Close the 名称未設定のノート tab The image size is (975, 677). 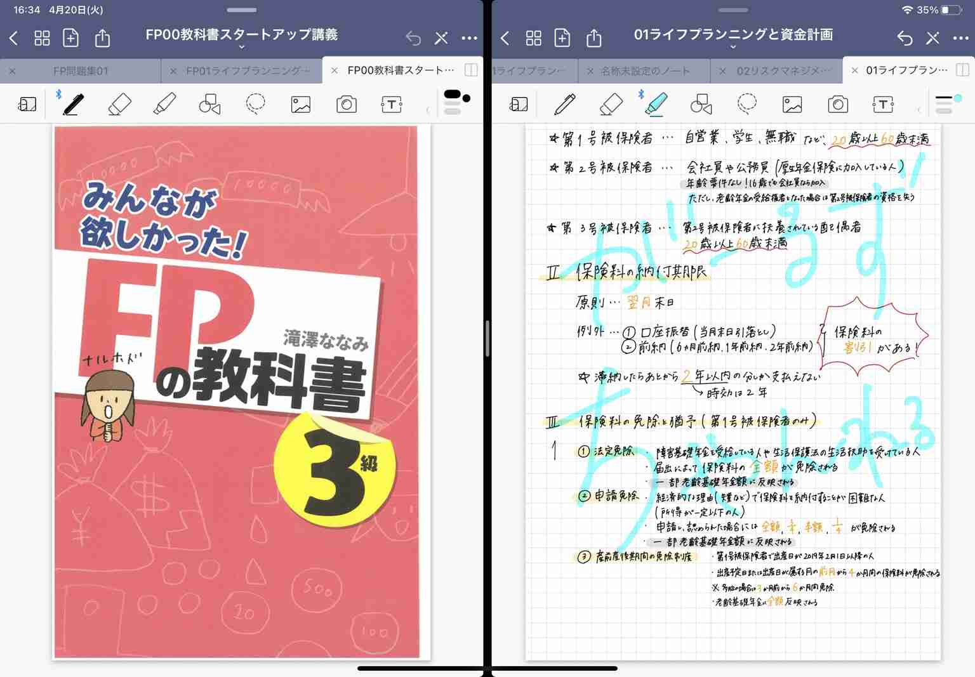(590, 71)
